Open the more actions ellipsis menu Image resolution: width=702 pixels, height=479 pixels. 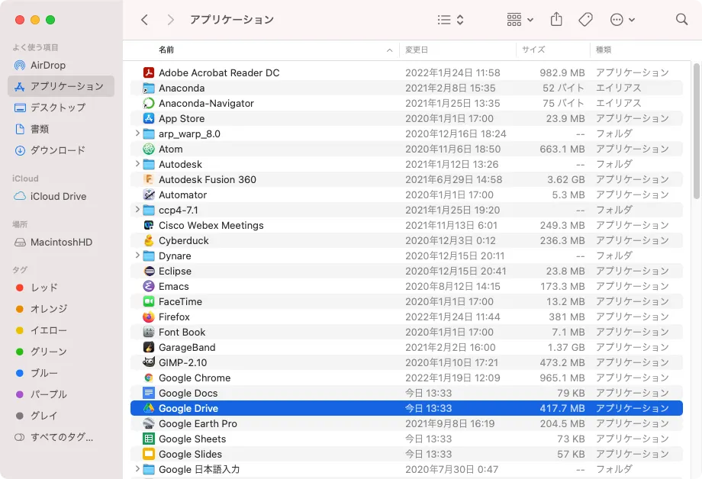tap(623, 20)
